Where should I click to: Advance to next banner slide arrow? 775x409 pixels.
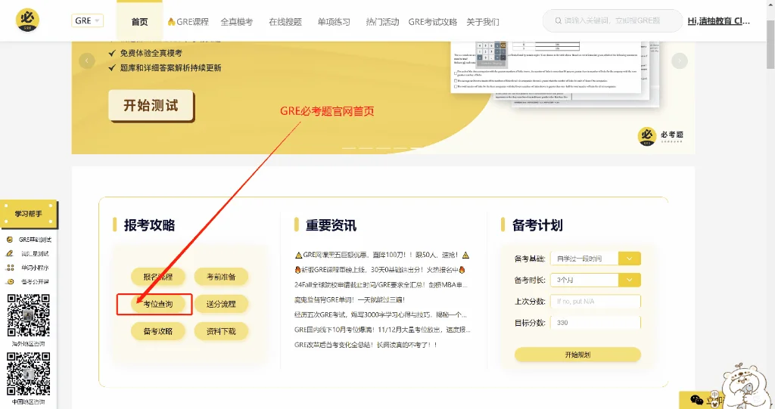pos(680,61)
